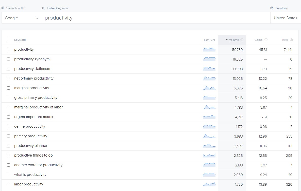Click the keyword urgent important matrix
The width and height of the screenshot is (301, 191).
tap(34, 117)
